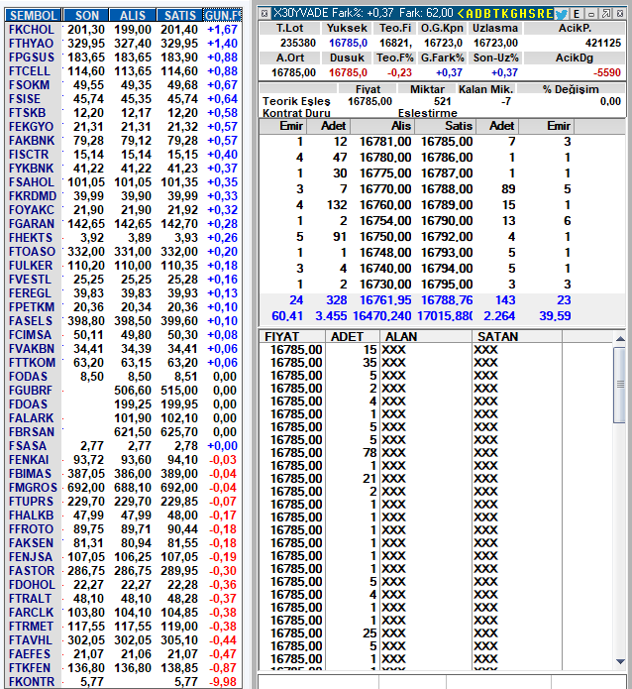Click the yellow 'K' shortcut letter in title bar
Image resolution: width=632 pixels, height=689 pixels.
[504, 14]
